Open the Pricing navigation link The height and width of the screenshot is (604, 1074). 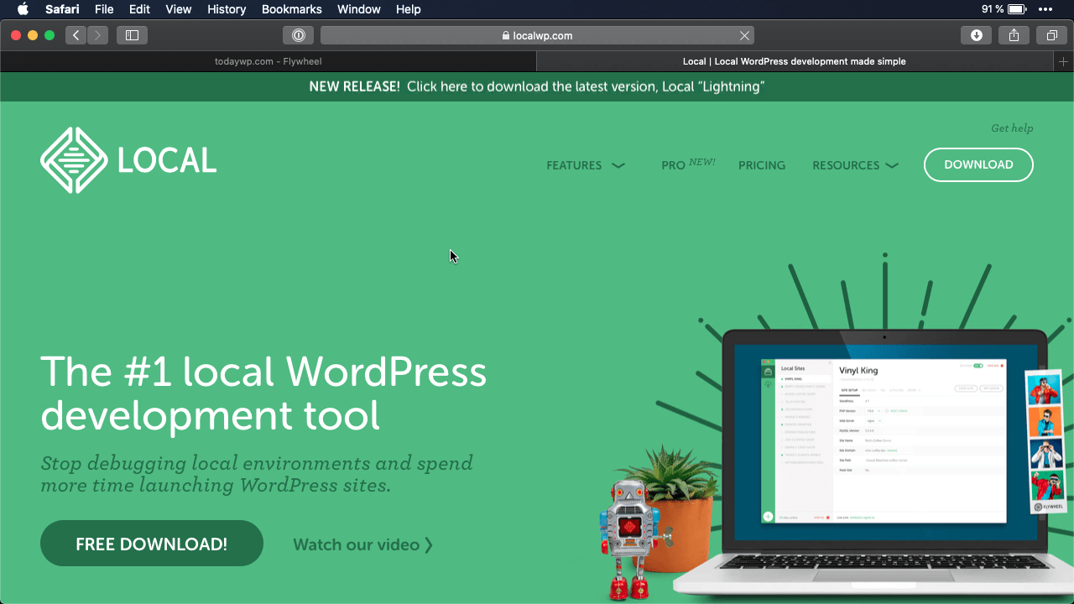click(x=762, y=165)
